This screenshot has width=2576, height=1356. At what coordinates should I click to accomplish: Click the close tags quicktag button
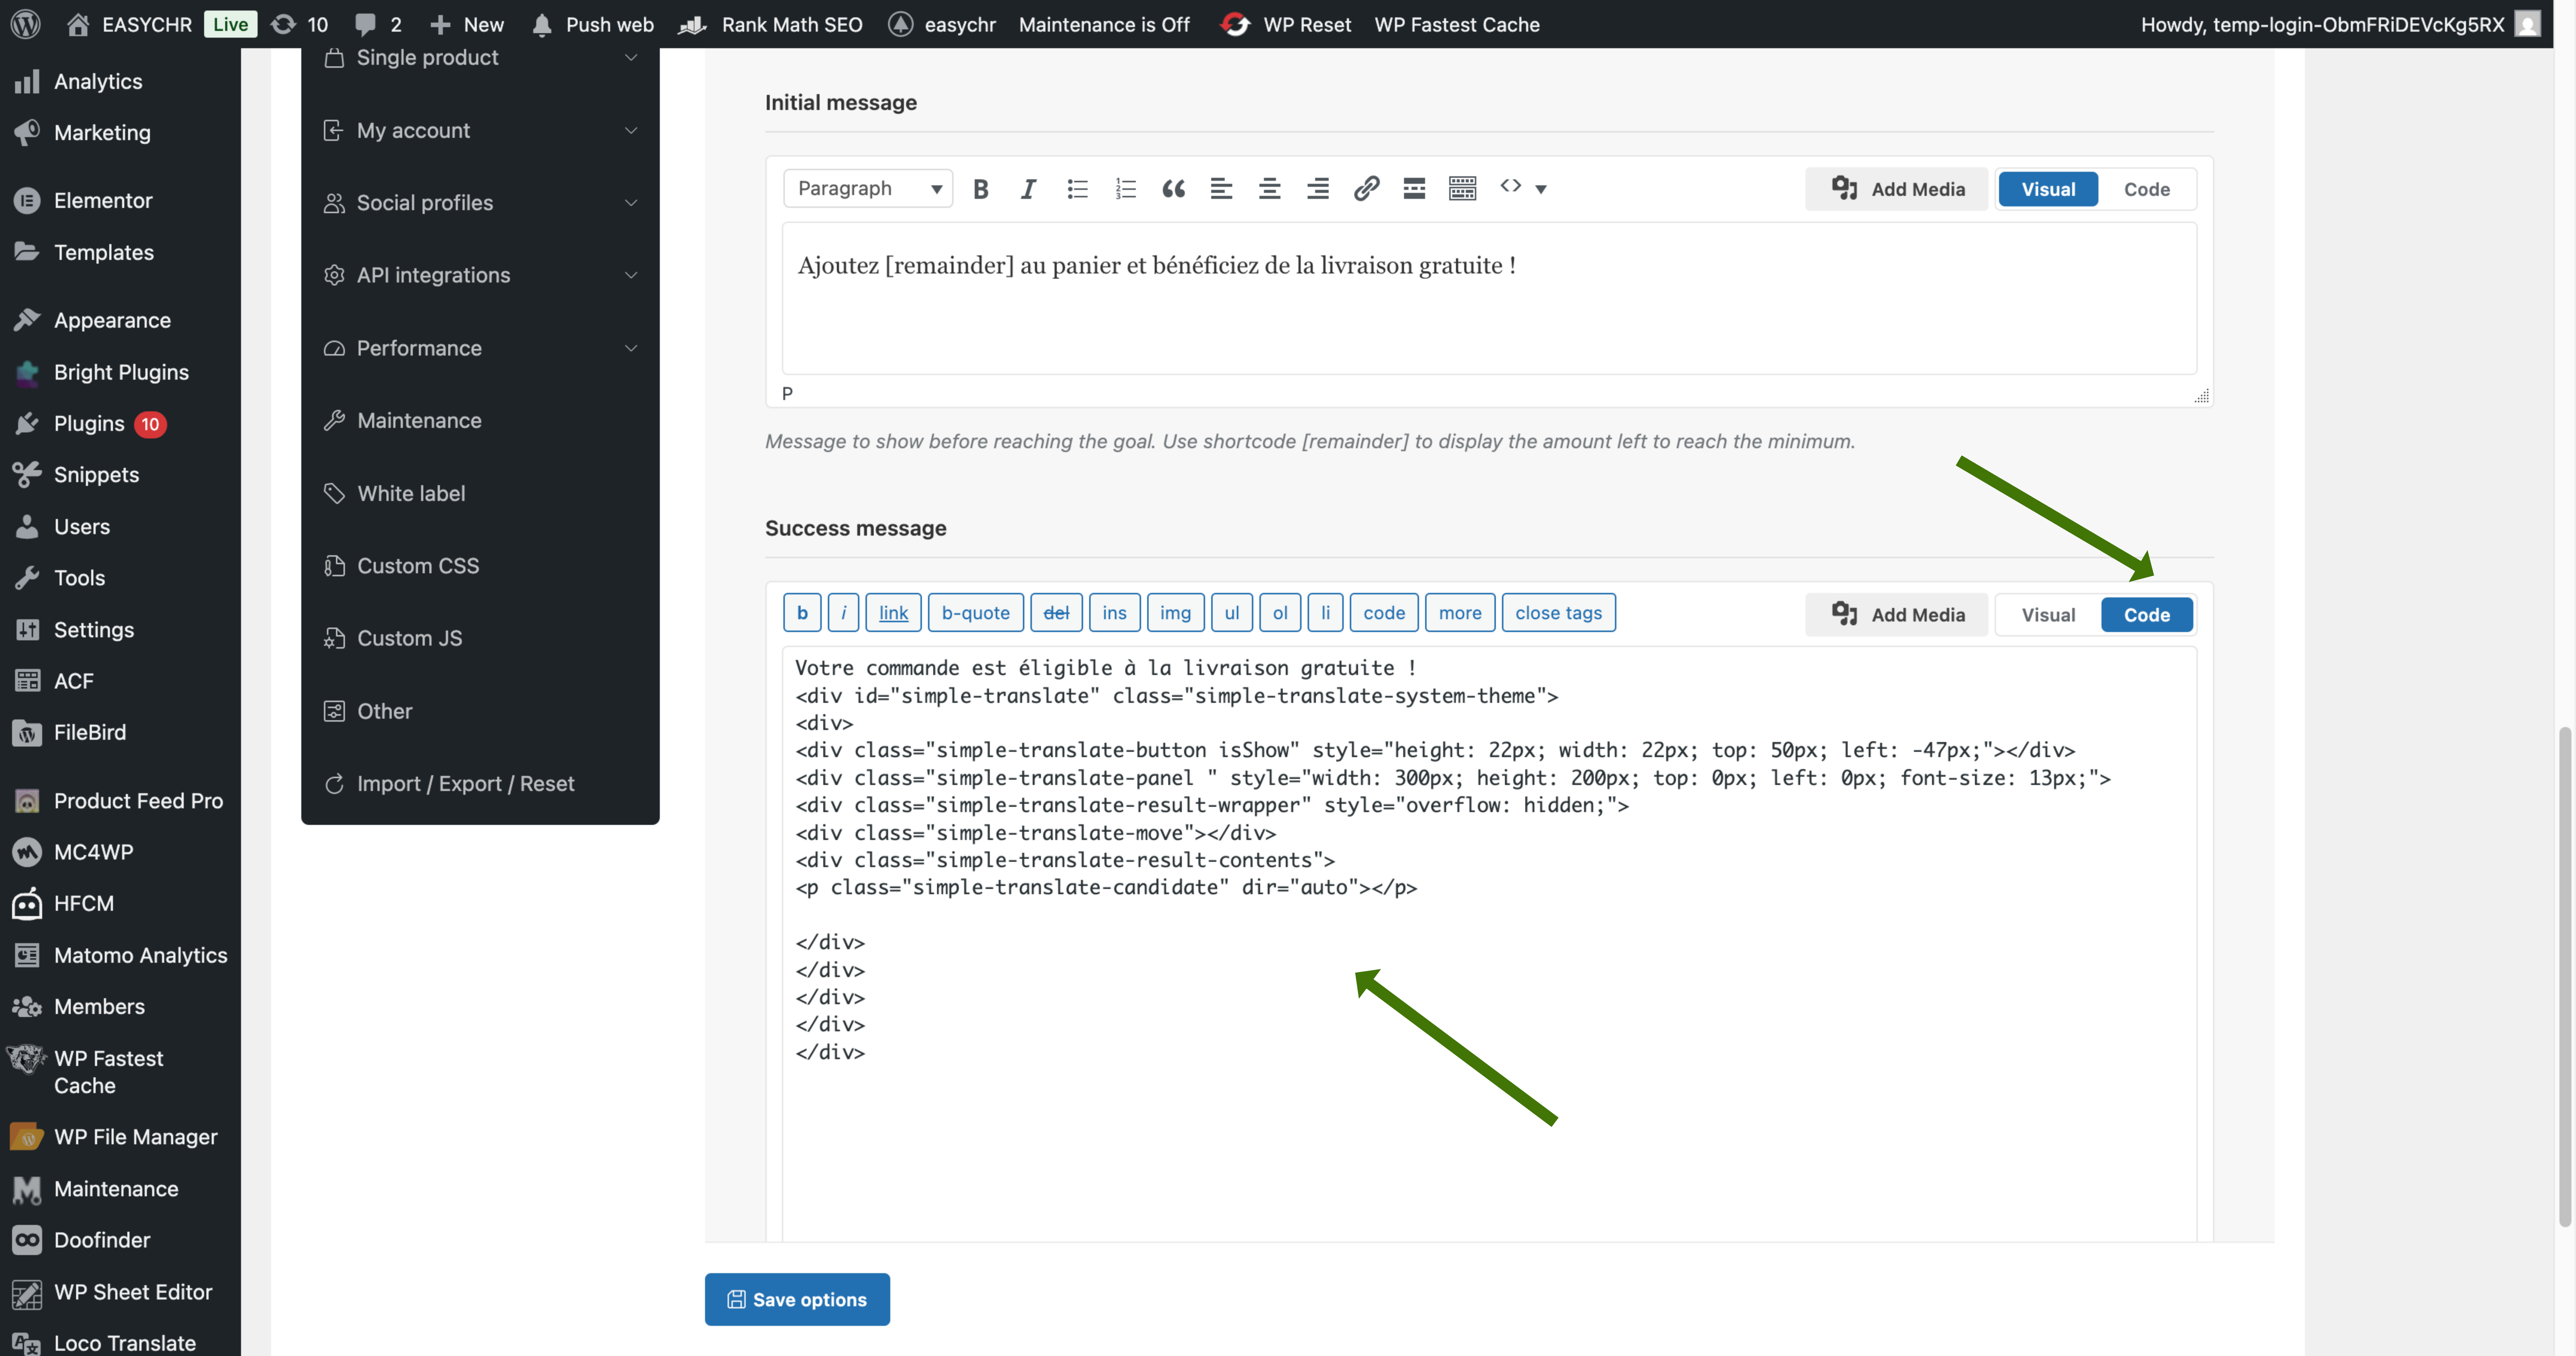coord(1558,613)
